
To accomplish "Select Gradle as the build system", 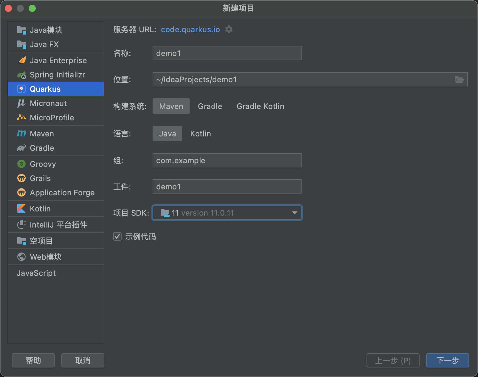I will [x=210, y=106].
